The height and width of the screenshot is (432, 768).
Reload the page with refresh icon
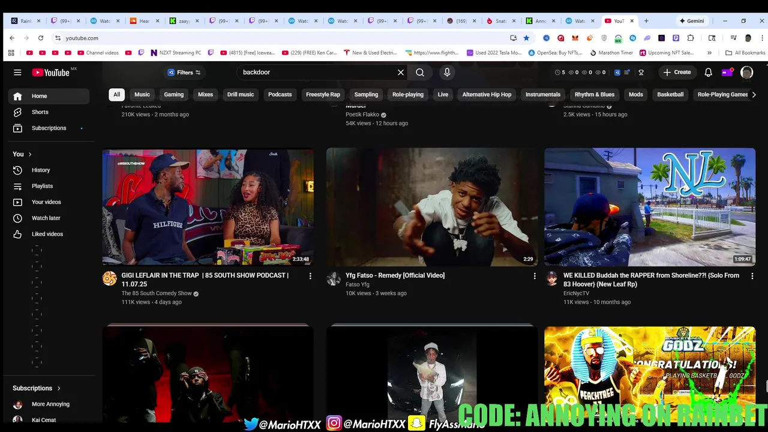click(x=41, y=38)
